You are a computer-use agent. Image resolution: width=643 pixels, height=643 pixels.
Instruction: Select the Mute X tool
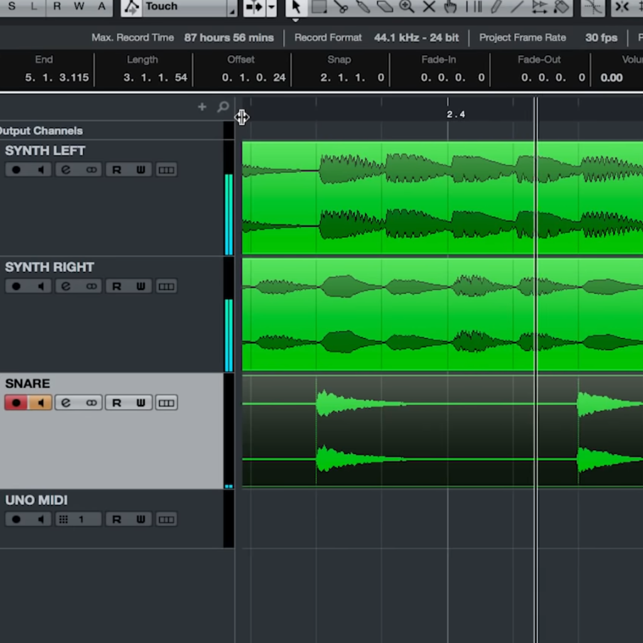point(429,6)
